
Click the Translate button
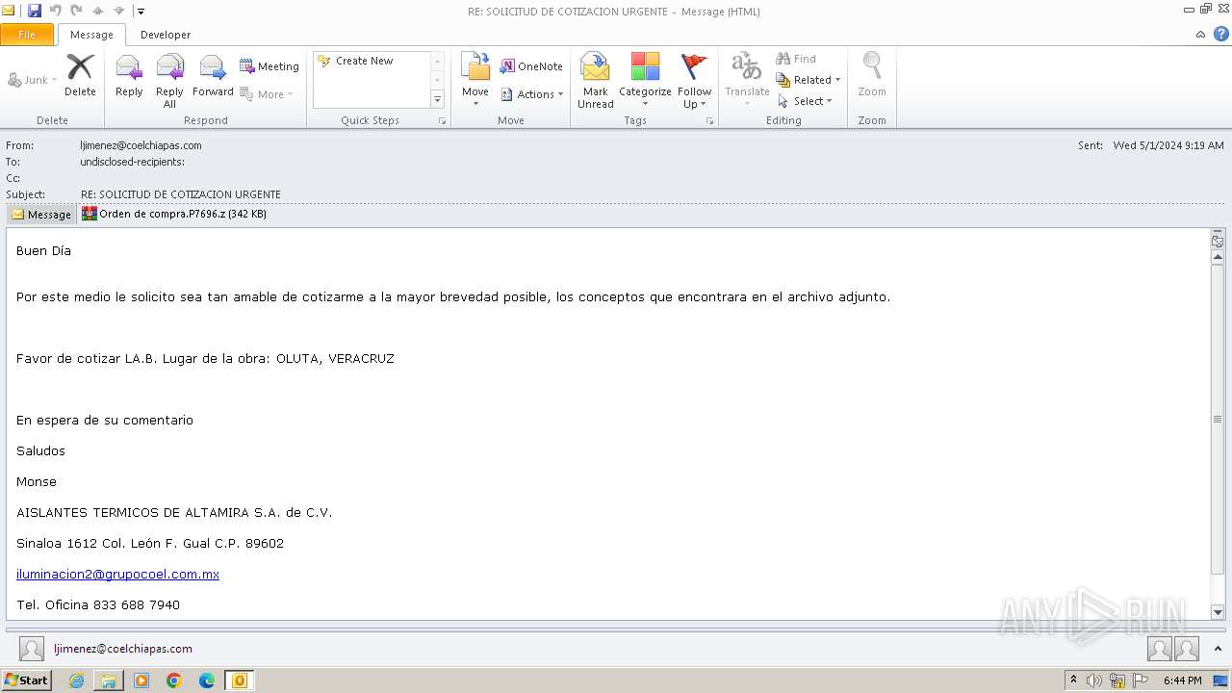(x=747, y=81)
